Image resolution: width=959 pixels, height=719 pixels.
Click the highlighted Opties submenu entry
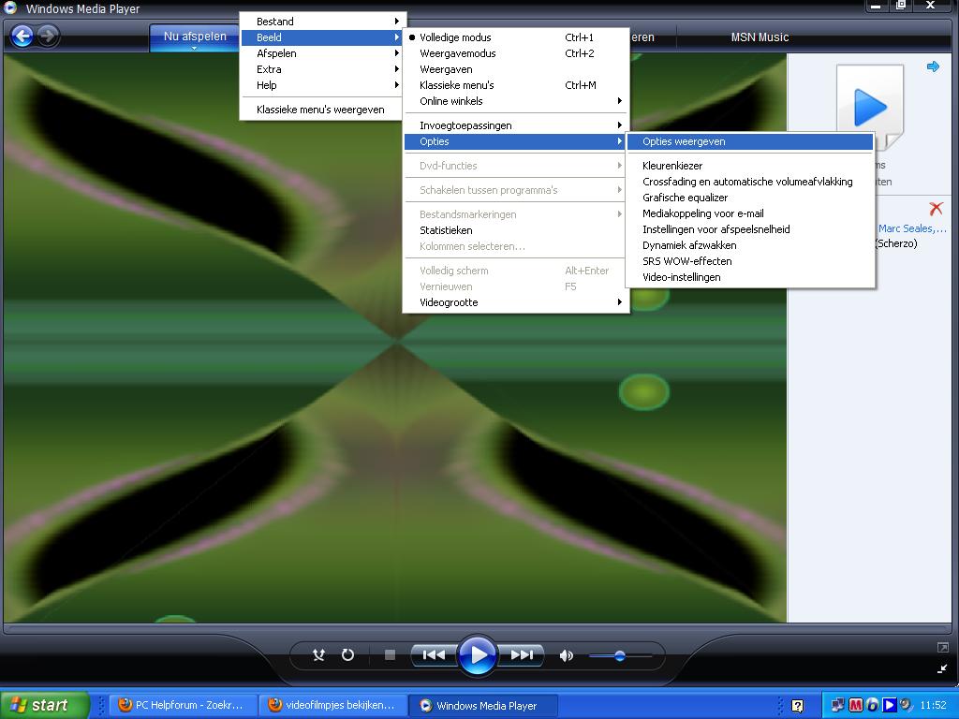516,141
